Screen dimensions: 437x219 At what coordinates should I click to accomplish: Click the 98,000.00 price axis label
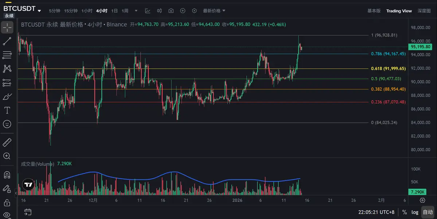coord(421,28)
